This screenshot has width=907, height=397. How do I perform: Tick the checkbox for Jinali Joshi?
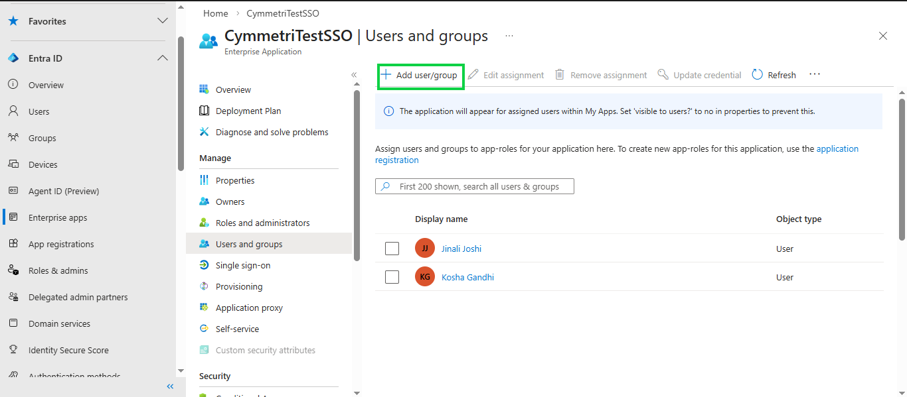(392, 249)
